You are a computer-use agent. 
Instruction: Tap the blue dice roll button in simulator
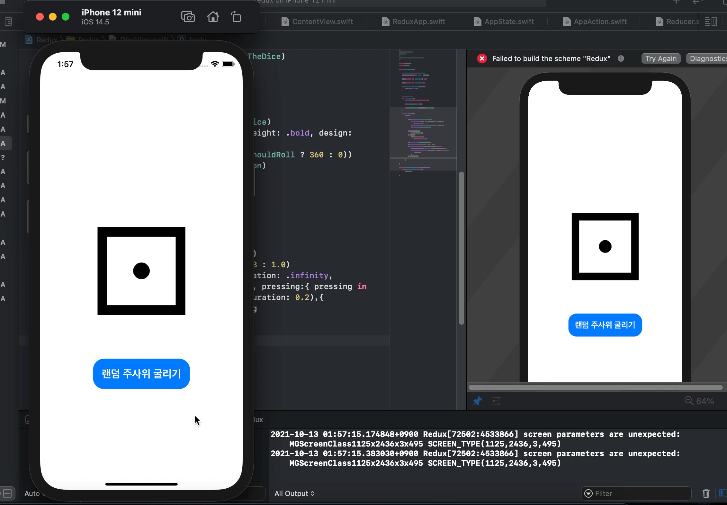coord(141,374)
